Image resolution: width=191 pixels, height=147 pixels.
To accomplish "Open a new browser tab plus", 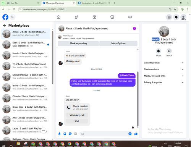I will click(115, 3).
